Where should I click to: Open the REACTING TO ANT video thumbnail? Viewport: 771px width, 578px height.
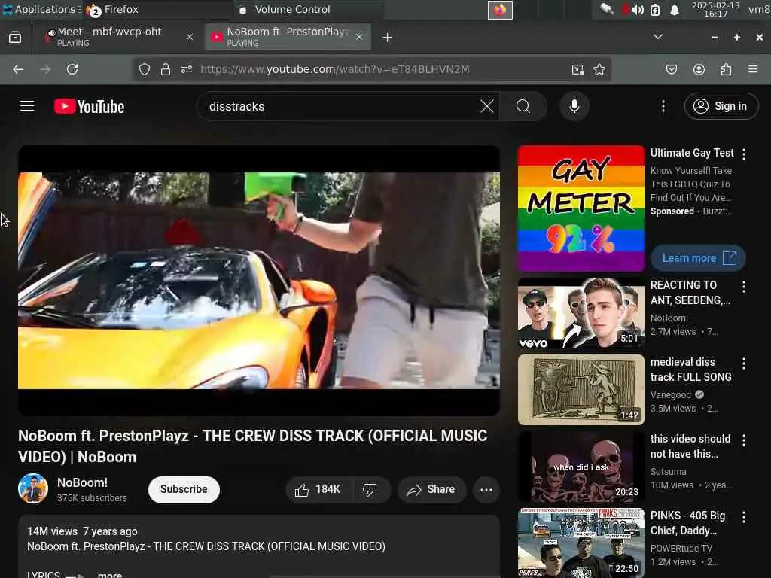point(581,313)
